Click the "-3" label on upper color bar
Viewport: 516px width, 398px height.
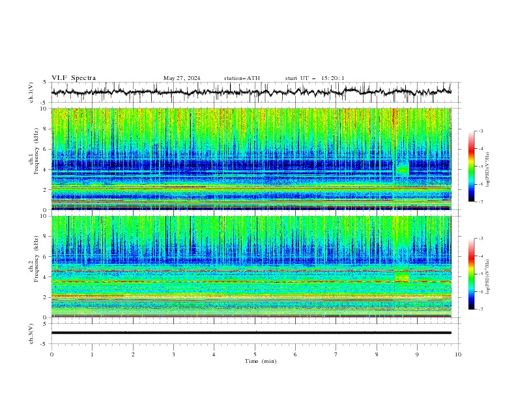[x=481, y=131]
